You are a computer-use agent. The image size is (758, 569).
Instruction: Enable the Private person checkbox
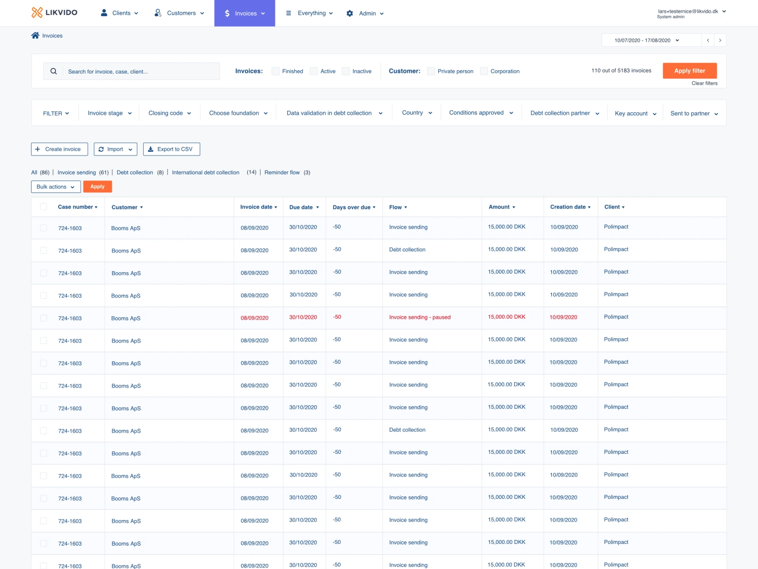click(431, 71)
